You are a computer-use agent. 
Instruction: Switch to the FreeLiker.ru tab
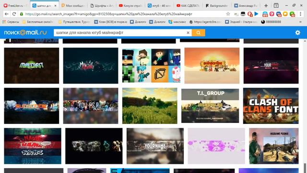[x=15, y=6]
